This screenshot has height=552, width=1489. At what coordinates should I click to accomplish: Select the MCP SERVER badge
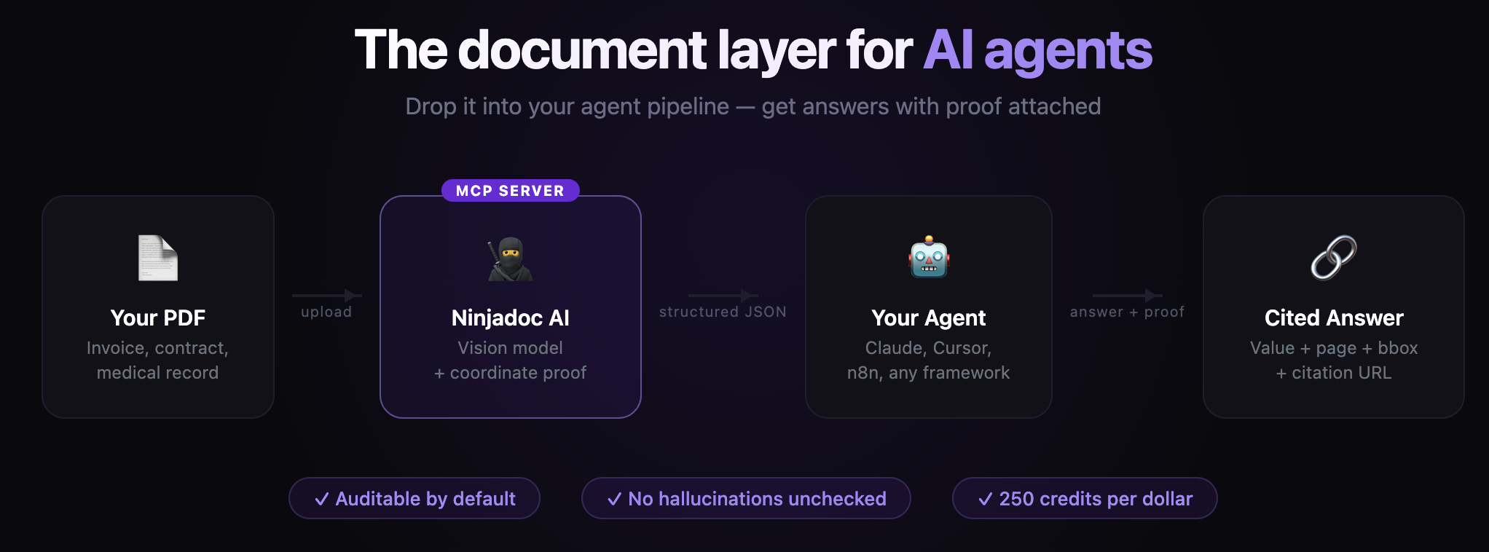pos(510,191)
